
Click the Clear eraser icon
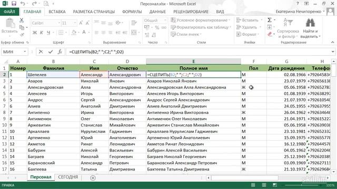click(270, 34)
